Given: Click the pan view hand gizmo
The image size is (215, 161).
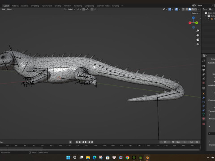Looking at the screenshot, I should pyautogui.click(x=198, y=35).
